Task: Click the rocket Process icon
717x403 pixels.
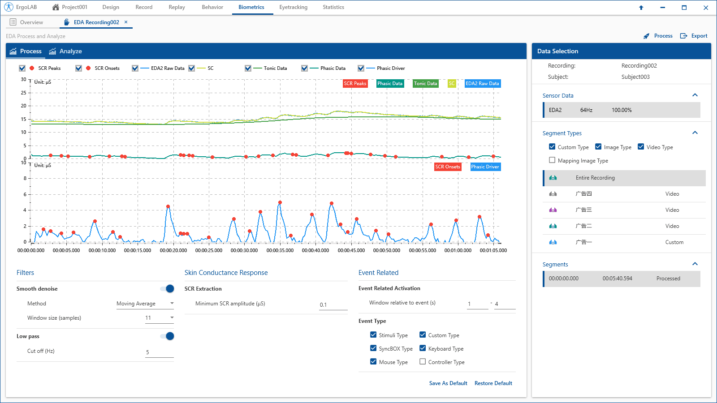Action: [x=646, y=36]
